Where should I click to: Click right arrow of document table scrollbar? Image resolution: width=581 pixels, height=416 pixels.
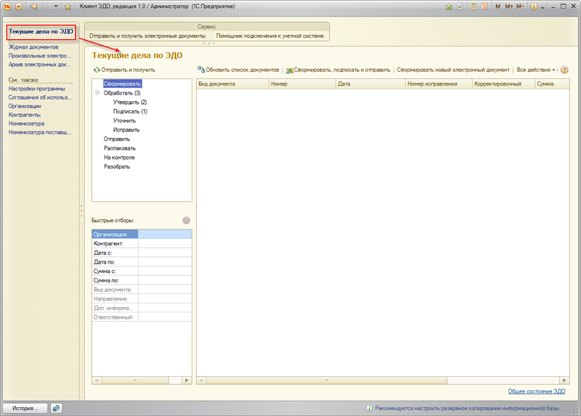tap(564, 380)
